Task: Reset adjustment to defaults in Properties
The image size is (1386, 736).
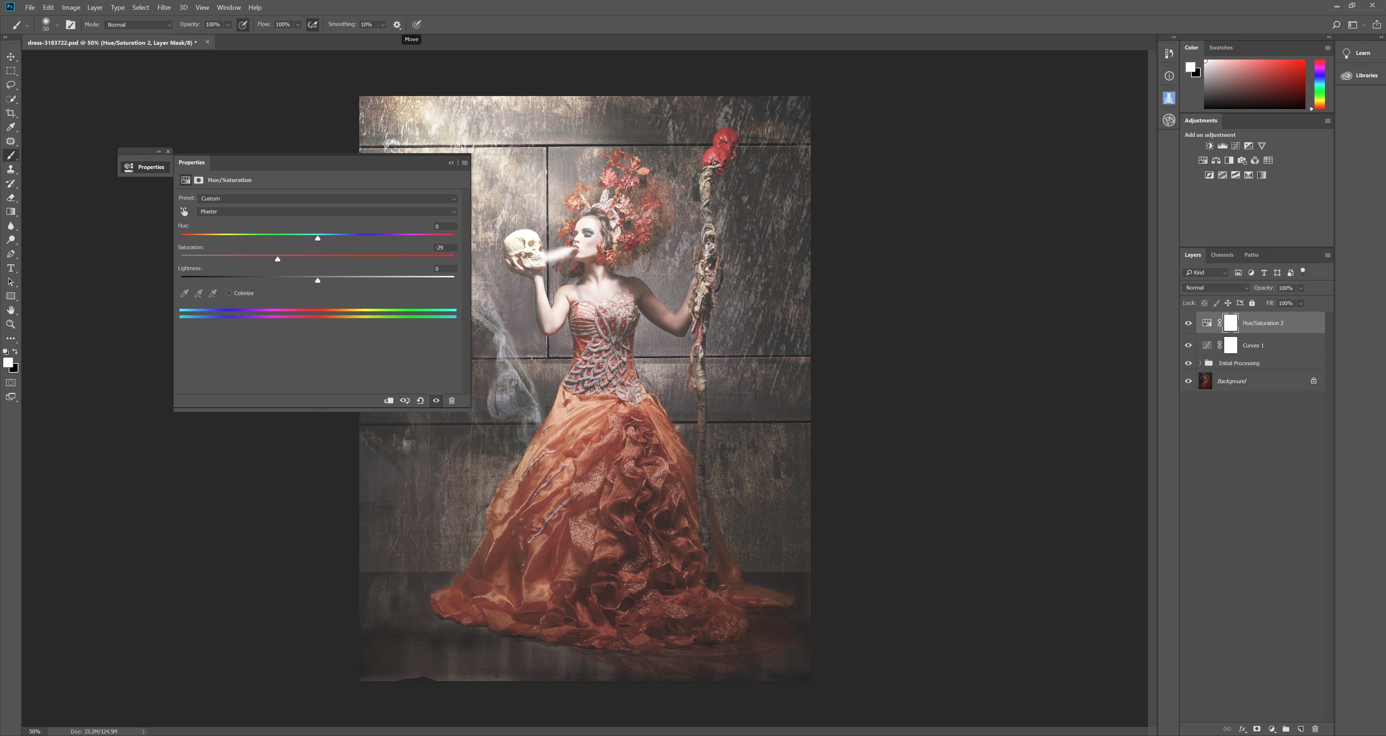Action: [420, 400]
